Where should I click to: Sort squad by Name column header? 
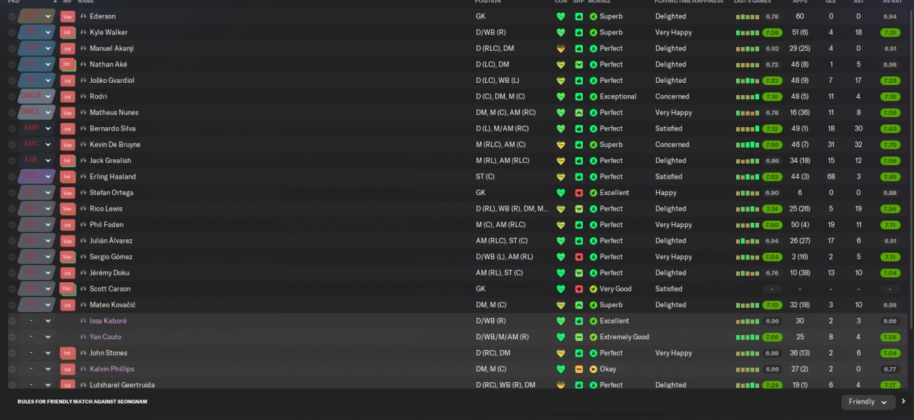tap(86, 2)
